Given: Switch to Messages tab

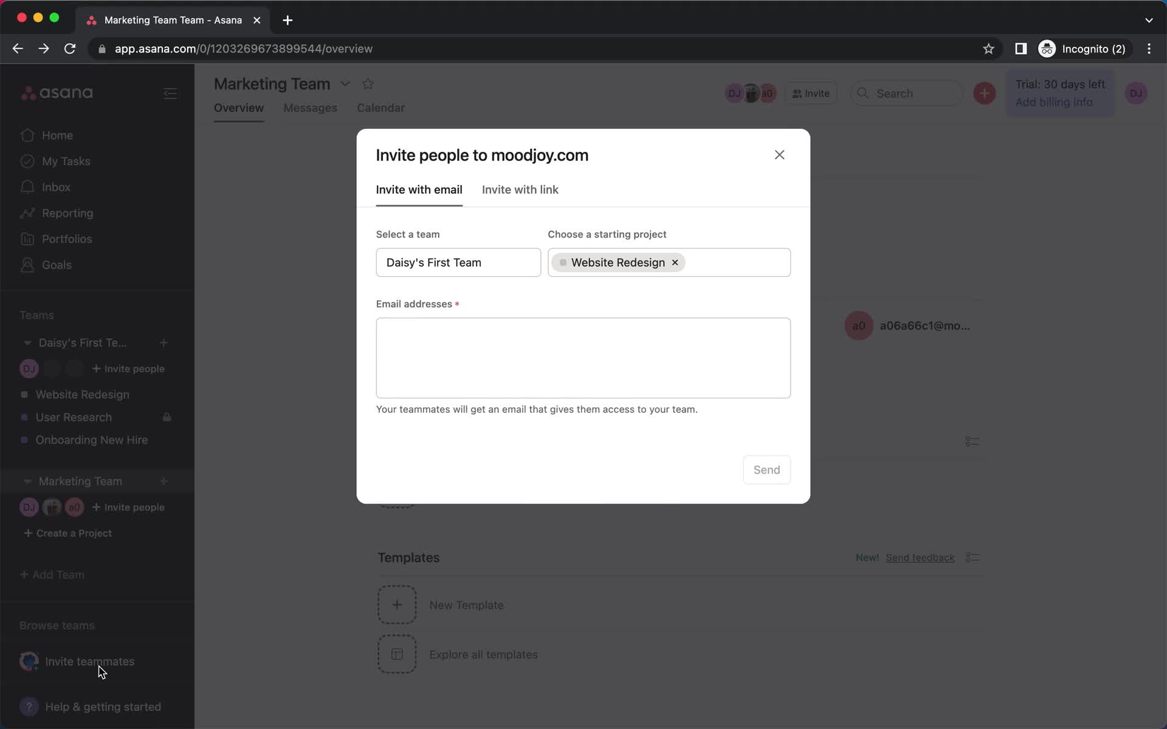Looking at the screenshot, I should click(310, 108).
